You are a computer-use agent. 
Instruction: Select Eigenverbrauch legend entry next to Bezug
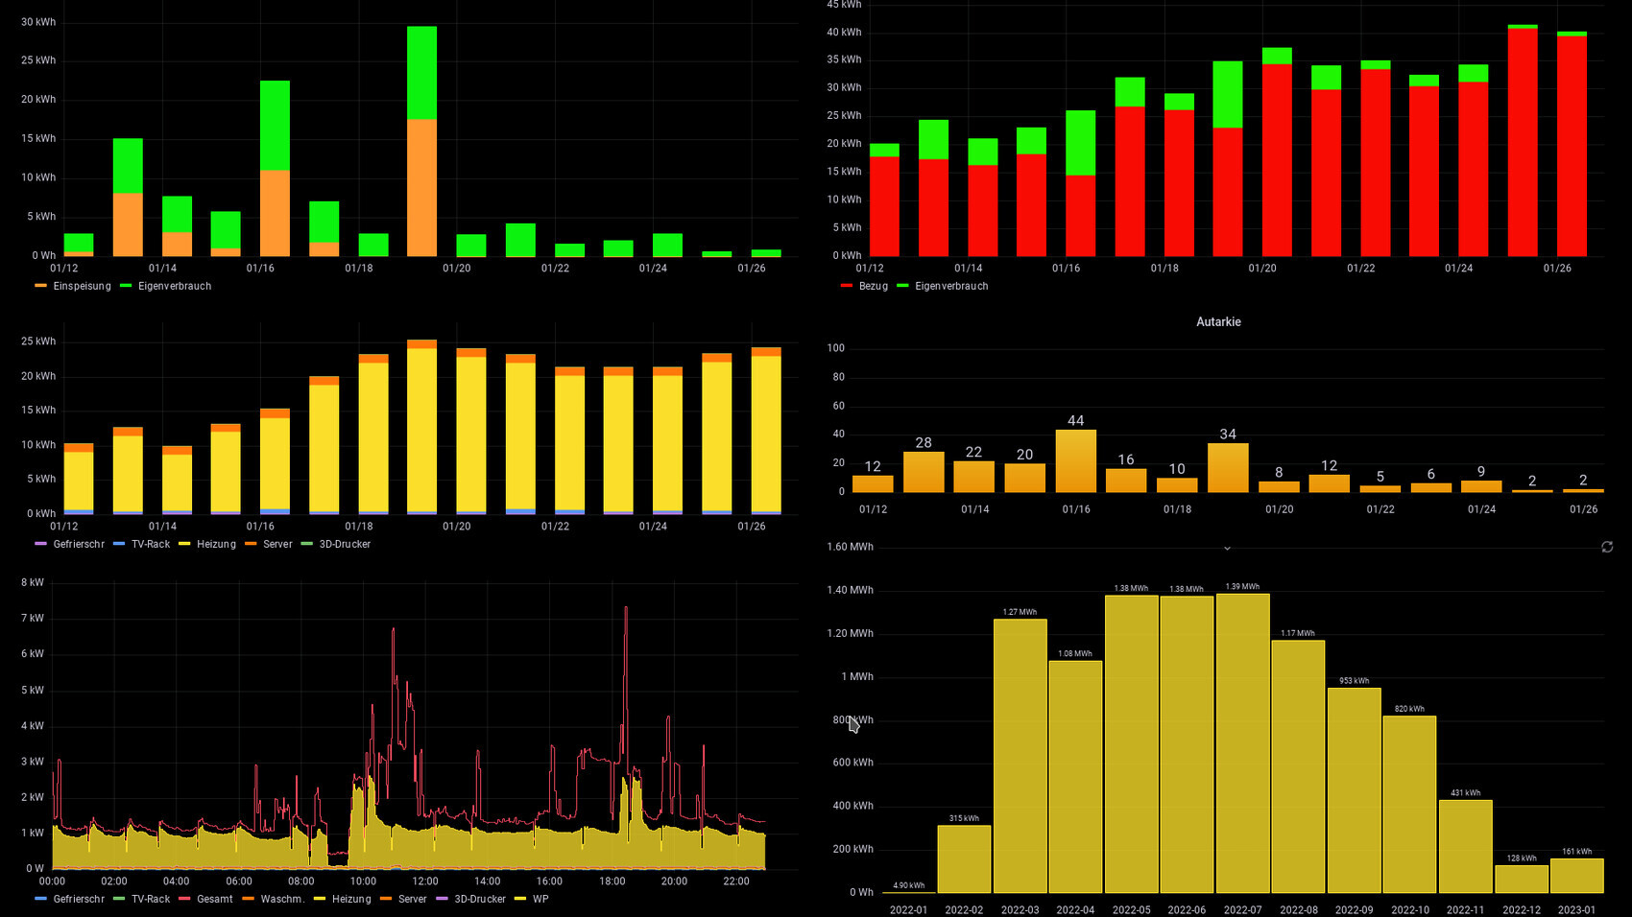tap(950, 286)
